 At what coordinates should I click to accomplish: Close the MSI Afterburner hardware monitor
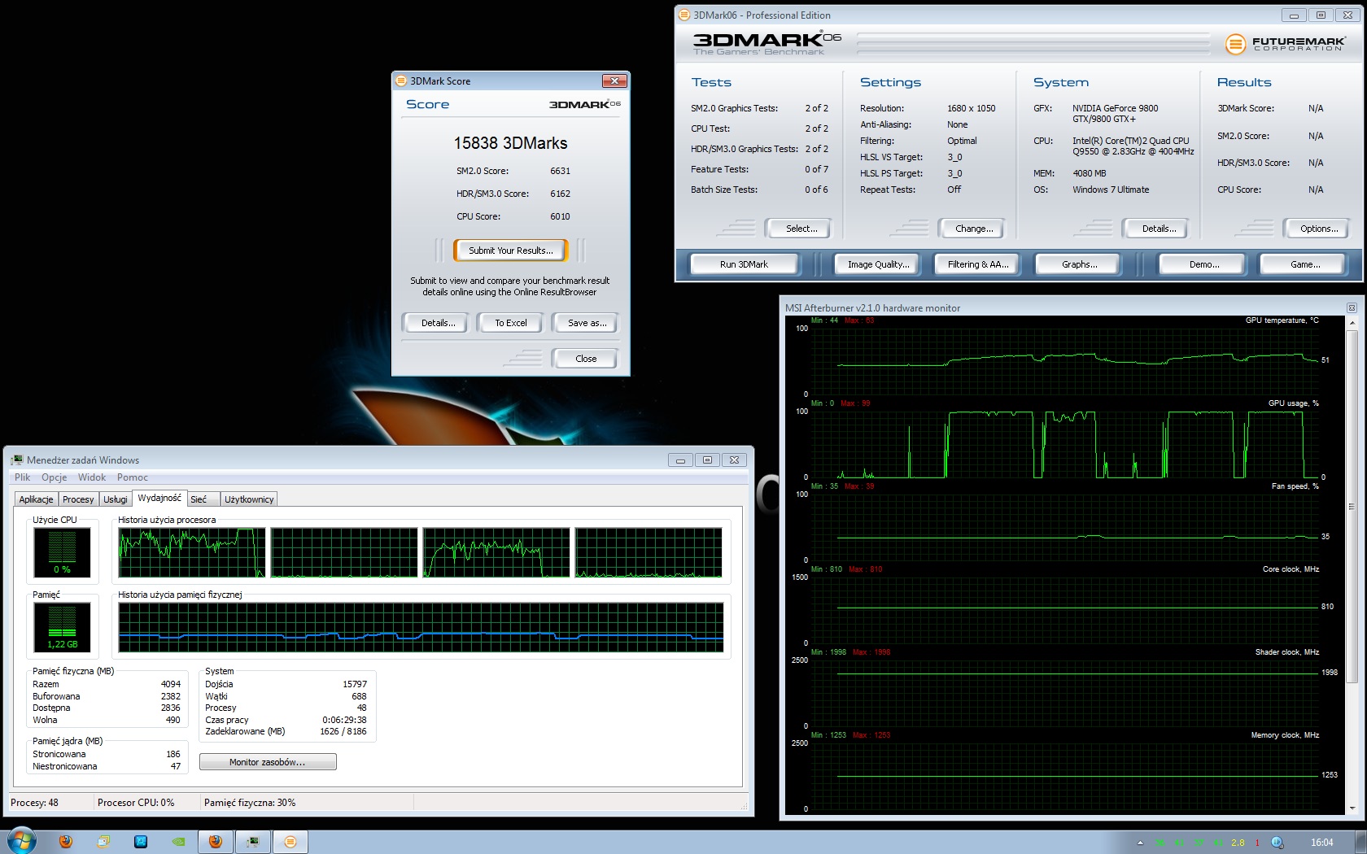1352,307
